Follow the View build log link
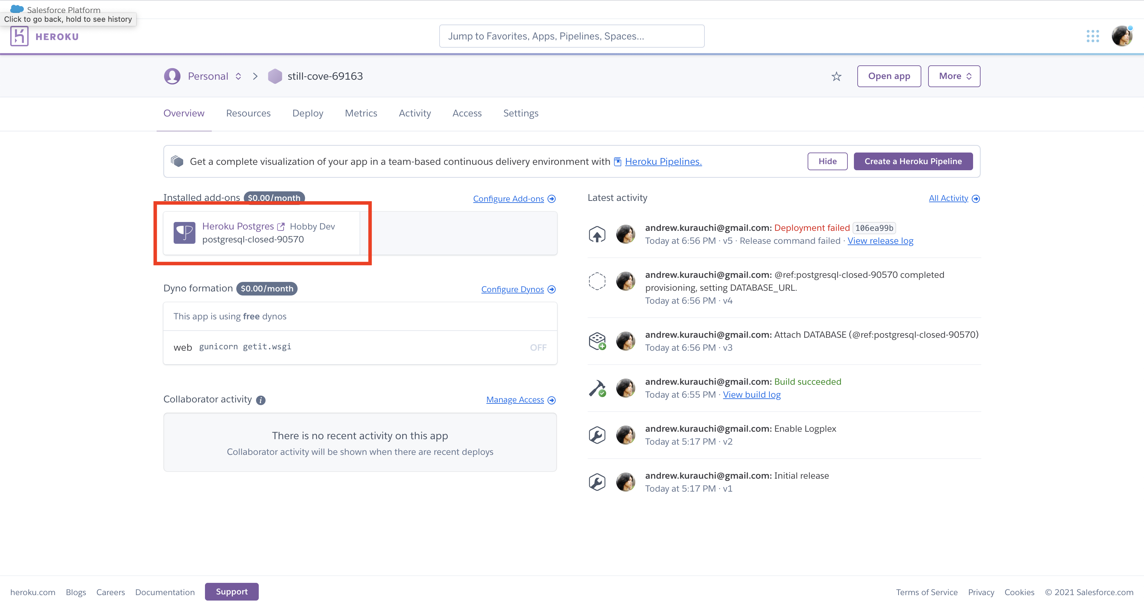This screenshot has width=1144, height=606. tap(751, 395)
